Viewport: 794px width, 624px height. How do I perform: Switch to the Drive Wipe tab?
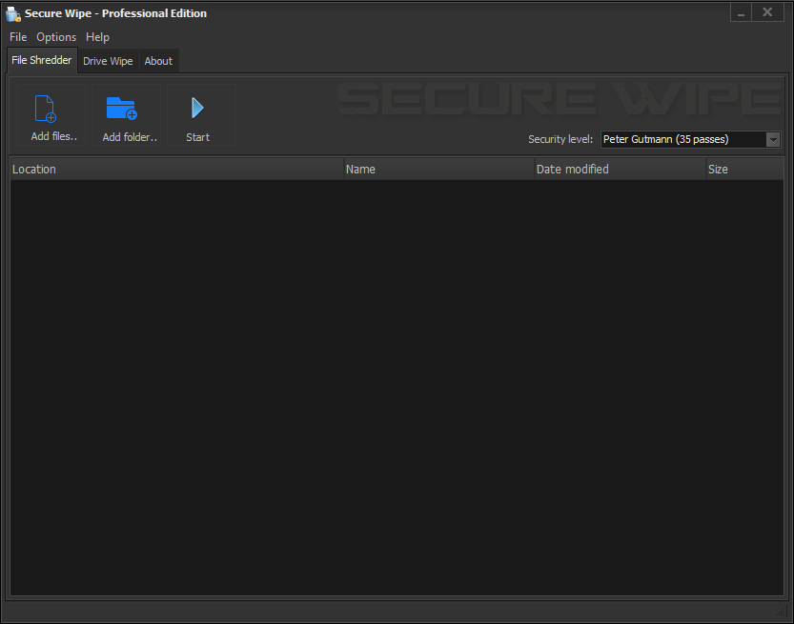coord(108,61)
